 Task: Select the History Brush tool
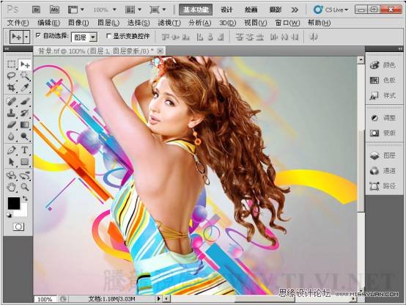tap(25, 113)
